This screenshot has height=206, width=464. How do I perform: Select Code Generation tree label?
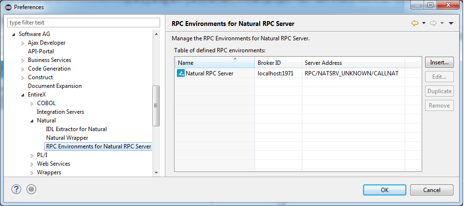pyautogui.click(x=49, y=69)
